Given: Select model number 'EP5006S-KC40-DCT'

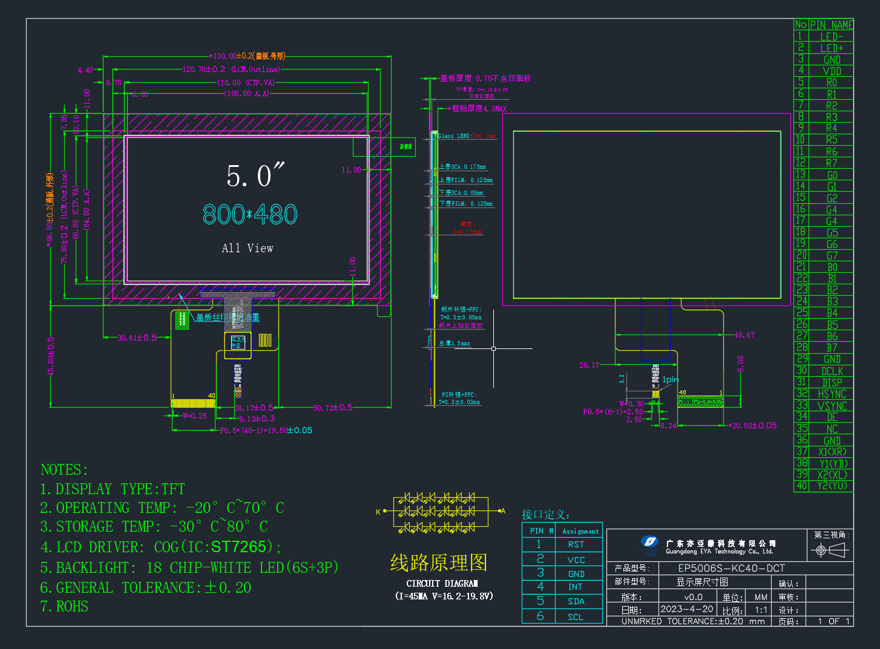Looking at the screenshot, I should [731, 569].
